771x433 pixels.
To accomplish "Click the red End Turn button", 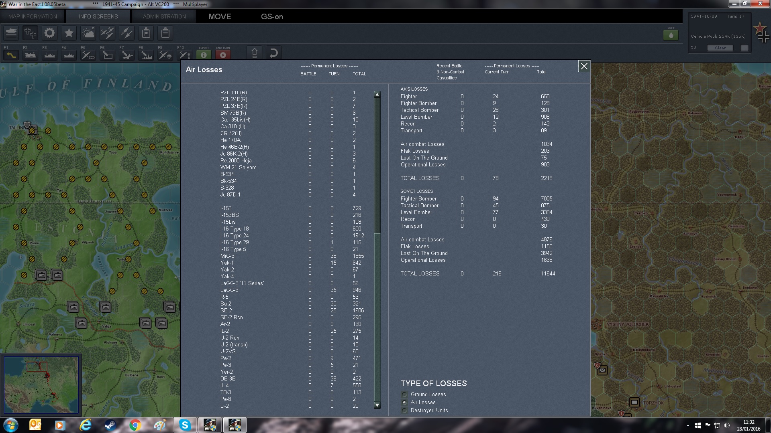I will [x=223, y=55].
